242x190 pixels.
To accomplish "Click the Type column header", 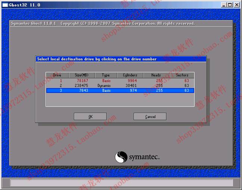I will click(x=106, y=75).
